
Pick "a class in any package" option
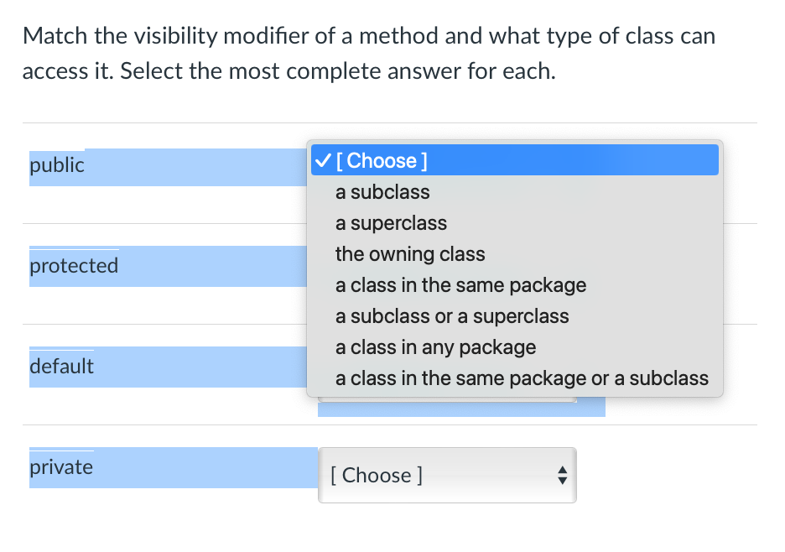pyautogui.click(x=435, y=347)
